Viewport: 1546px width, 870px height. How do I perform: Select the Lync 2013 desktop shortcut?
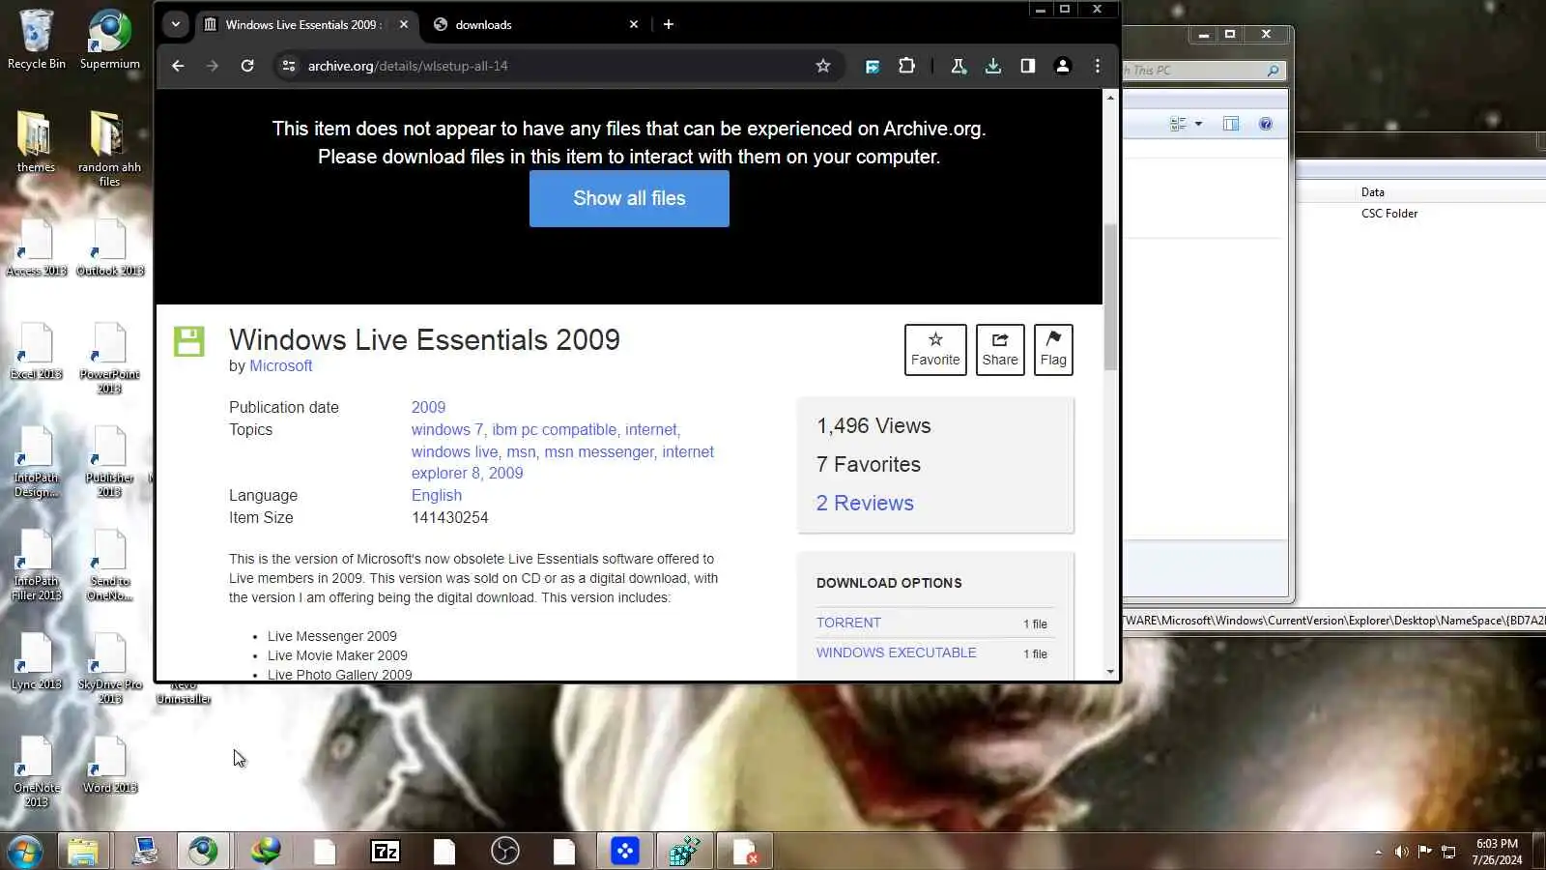point(37,662)
